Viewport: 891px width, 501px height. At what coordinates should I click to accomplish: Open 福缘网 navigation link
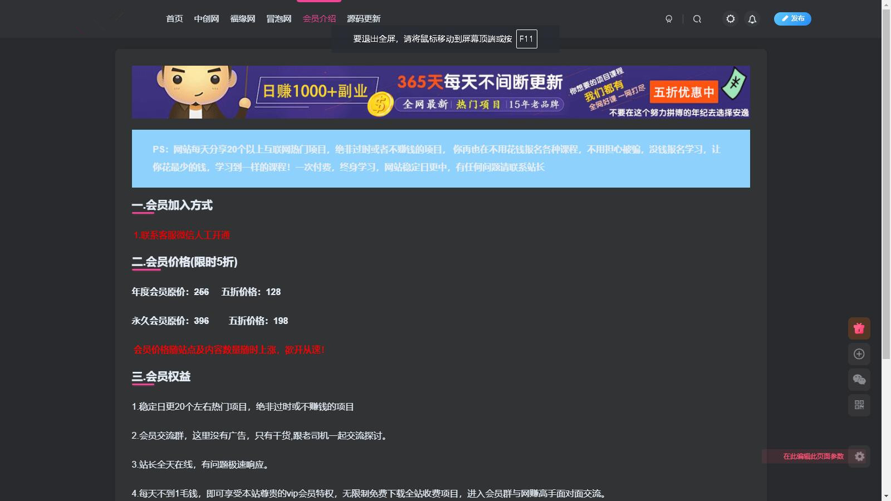point(243,19)
